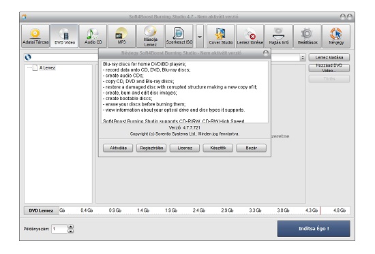Viewport: 375px width, 254px height.
Task: Click the DVD Lemez disc size button
Action: [x=41, y=210]
